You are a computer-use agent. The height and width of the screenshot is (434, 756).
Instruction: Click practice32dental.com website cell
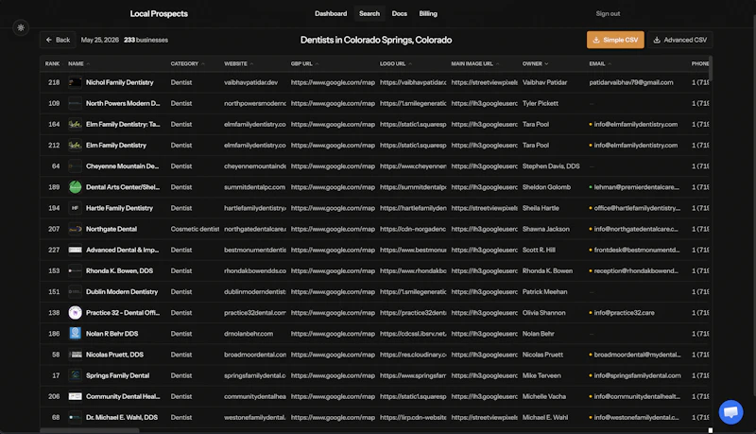pos(255,312)
